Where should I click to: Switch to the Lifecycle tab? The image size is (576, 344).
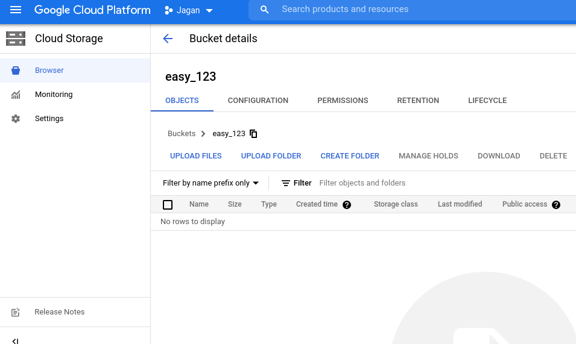487,101
